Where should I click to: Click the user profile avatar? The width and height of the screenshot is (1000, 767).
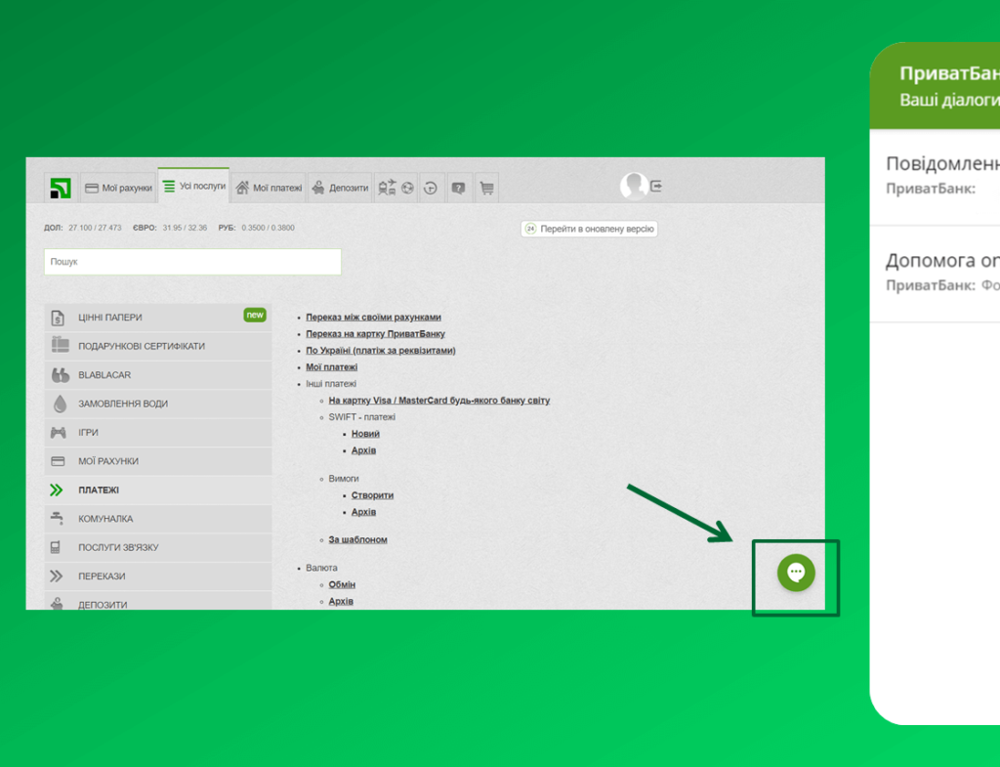coord(633,186)
